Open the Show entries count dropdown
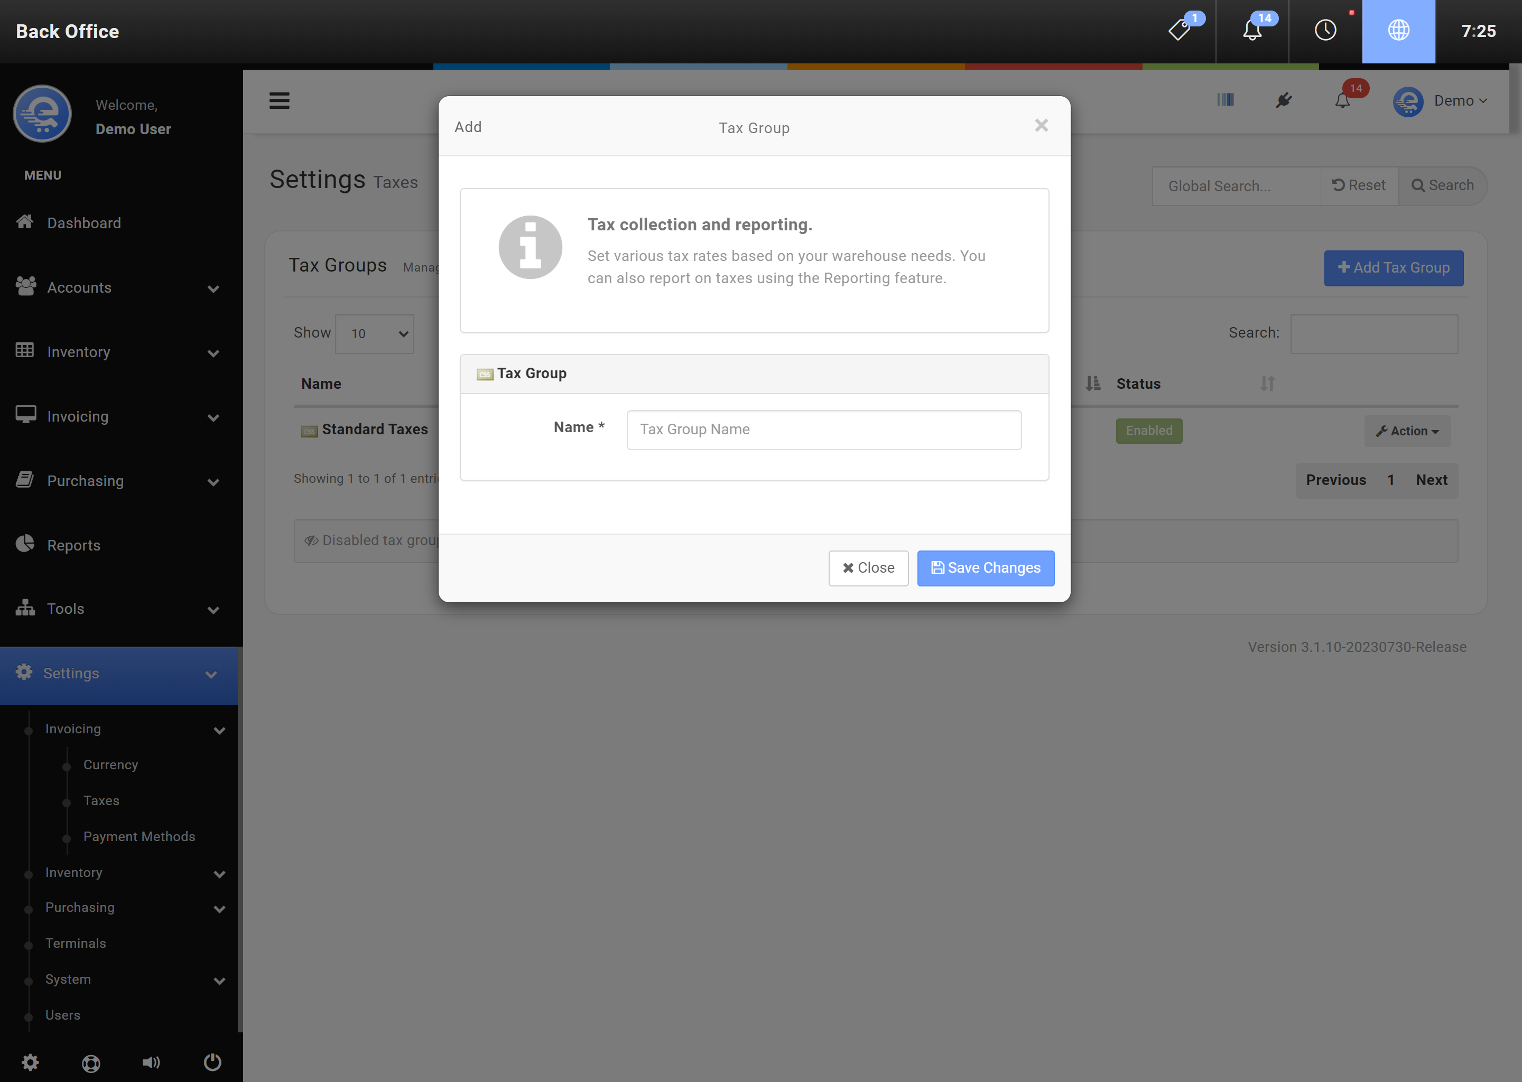Viewport: 1522px width, 1082px height. point(375,334)
